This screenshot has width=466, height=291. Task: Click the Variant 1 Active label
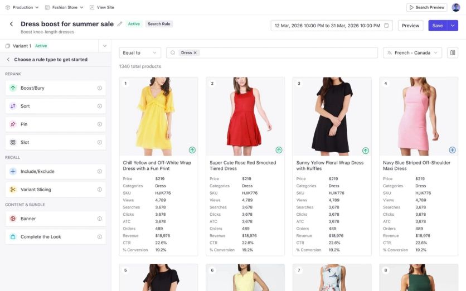pyautogui.click(x=41, y=46)
